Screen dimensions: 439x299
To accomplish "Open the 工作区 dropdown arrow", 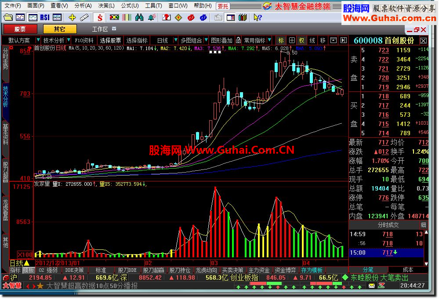I will (x=114, y=29).
